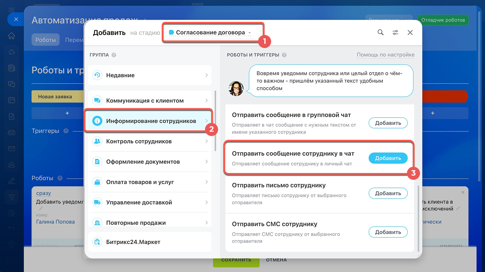Image resolution: width=485 pixels, height=272 pixels.
Task: Open the filter settings sliders icon
Action: point(395,33)
